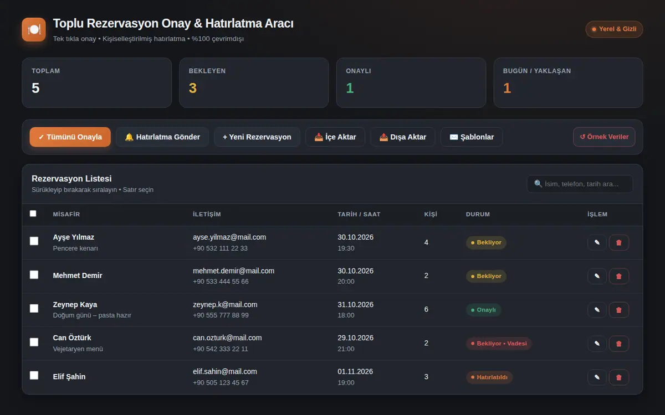Click the Hatırlatıldı status badge

tap(489, 377)
